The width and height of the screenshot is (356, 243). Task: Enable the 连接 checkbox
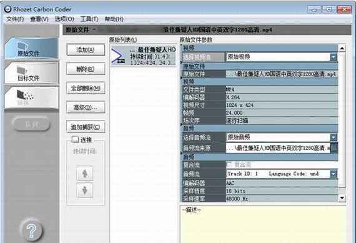click(x=75, y=139)
